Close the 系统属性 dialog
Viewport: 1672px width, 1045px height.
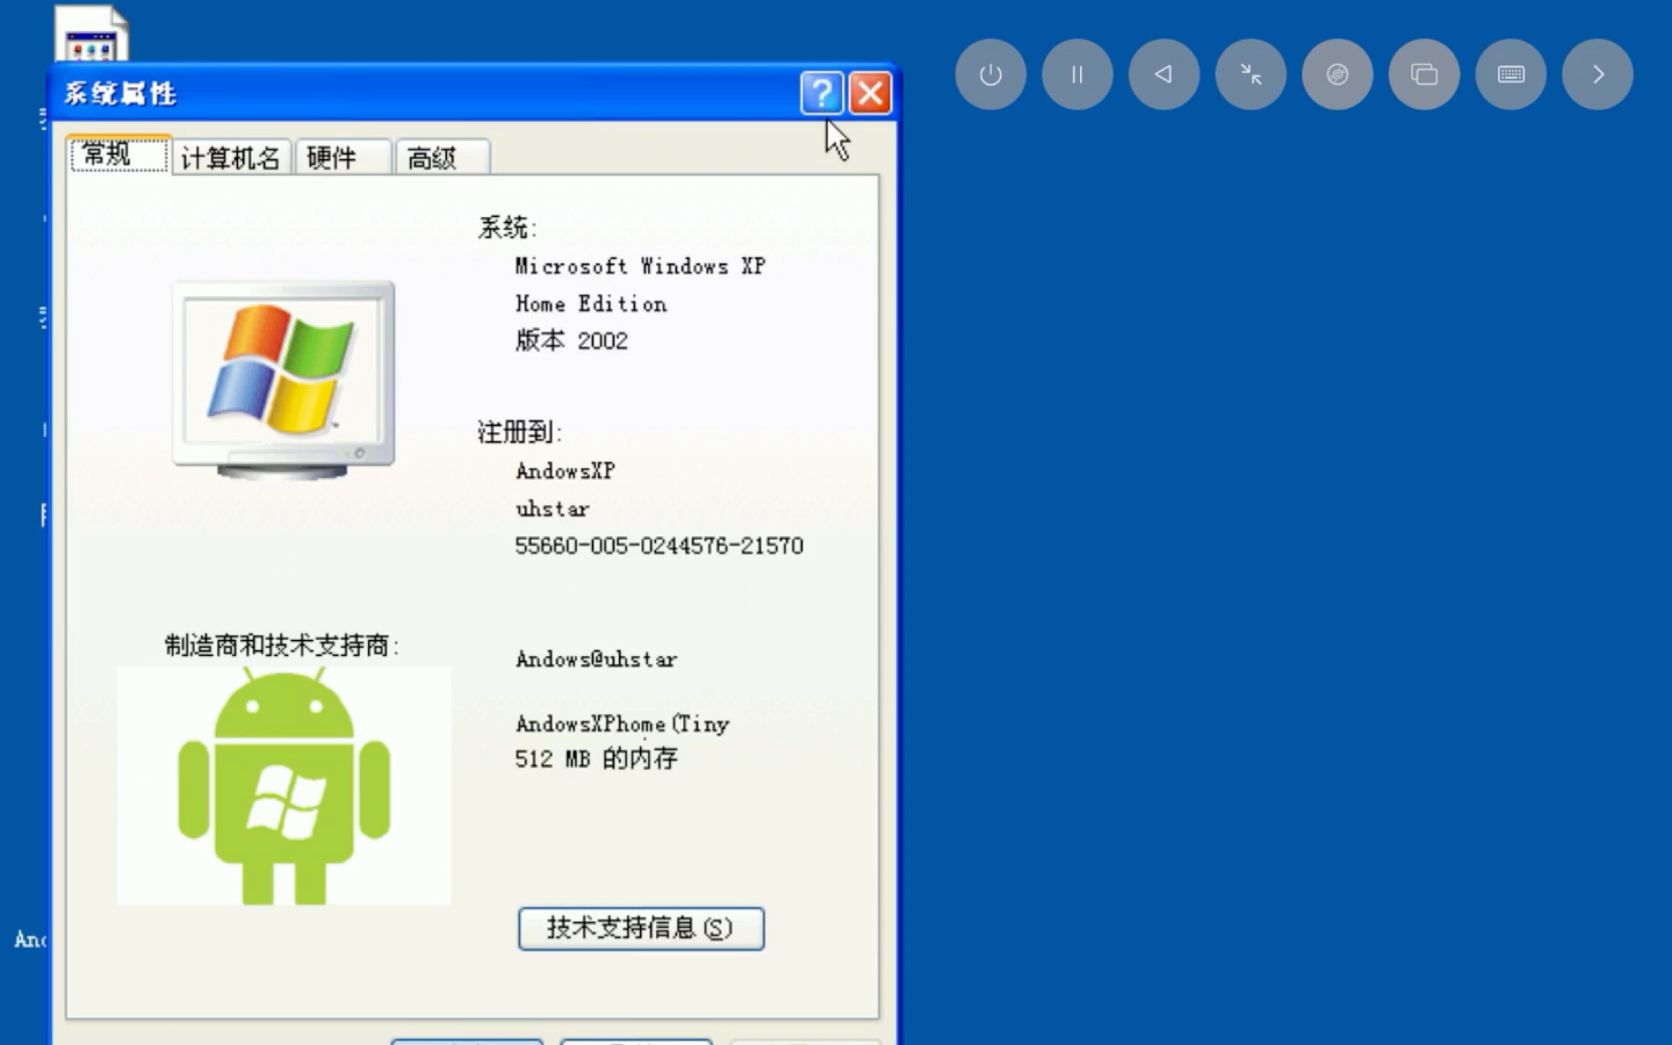[x=870, y=93]
